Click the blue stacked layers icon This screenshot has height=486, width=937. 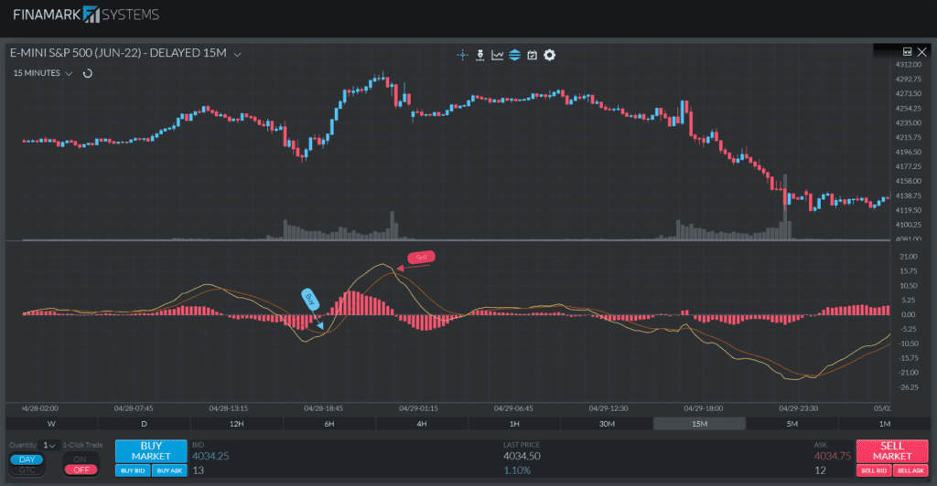tap(514, 55)
